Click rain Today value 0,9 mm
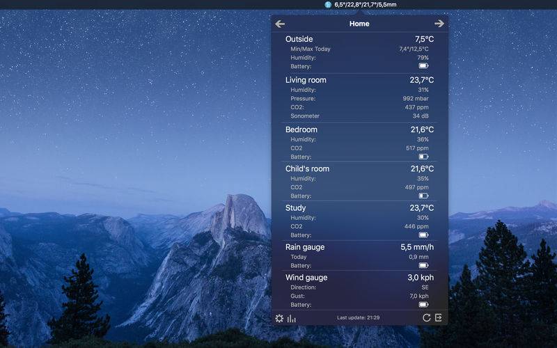This screenshot has width=557, height=348. click(x=418, y=257)
